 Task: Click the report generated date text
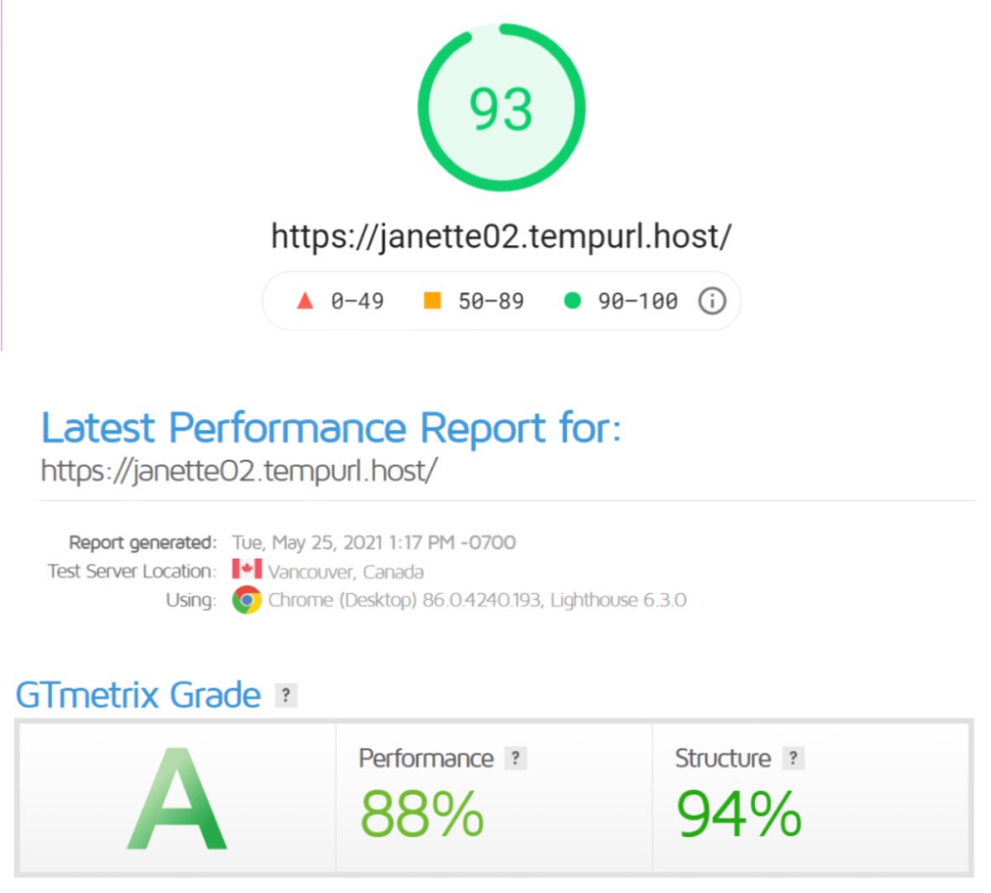tap(374, 542)
